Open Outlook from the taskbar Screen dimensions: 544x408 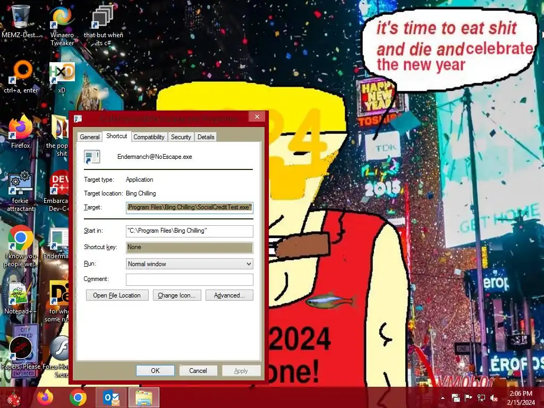(x=111, y=397)
